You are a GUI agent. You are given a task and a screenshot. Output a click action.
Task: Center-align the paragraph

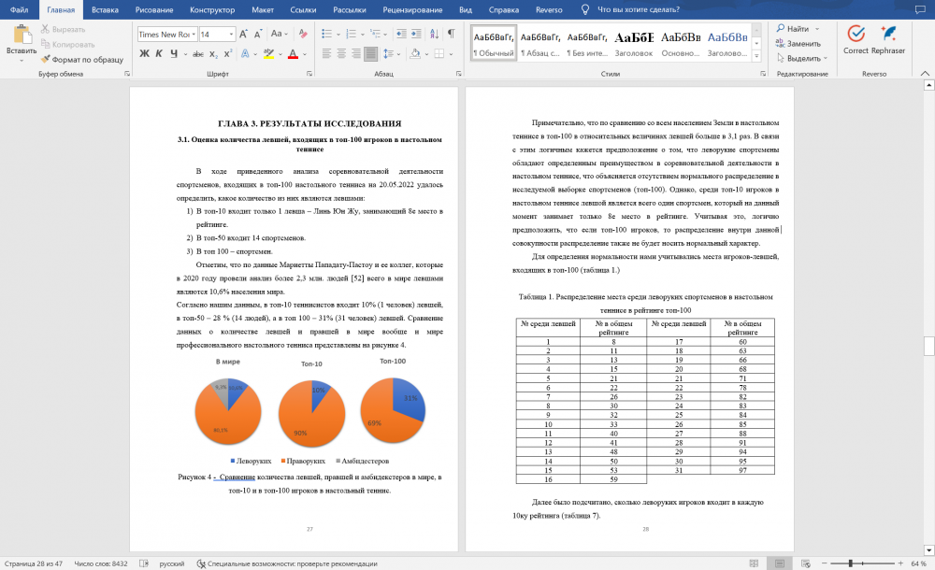[341, 53]
